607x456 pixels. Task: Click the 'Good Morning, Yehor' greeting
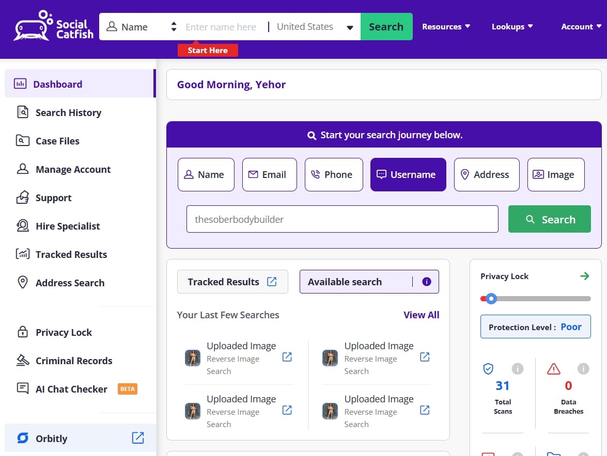tap(231, 84)
